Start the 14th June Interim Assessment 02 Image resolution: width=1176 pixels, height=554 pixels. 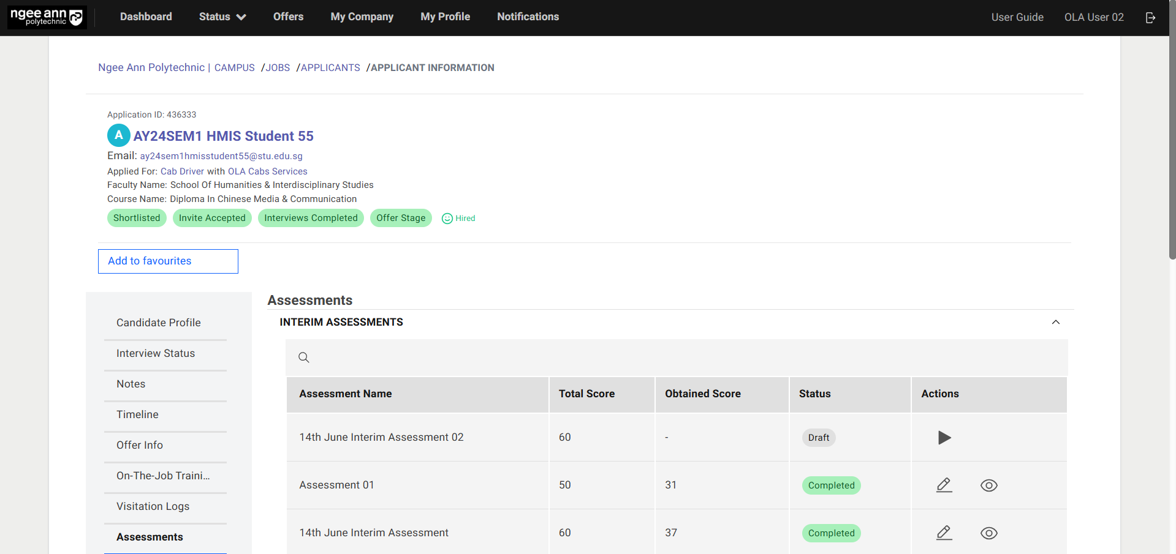(944, 438)
